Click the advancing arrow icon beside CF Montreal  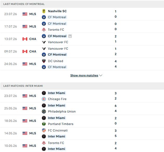point(70,36)
